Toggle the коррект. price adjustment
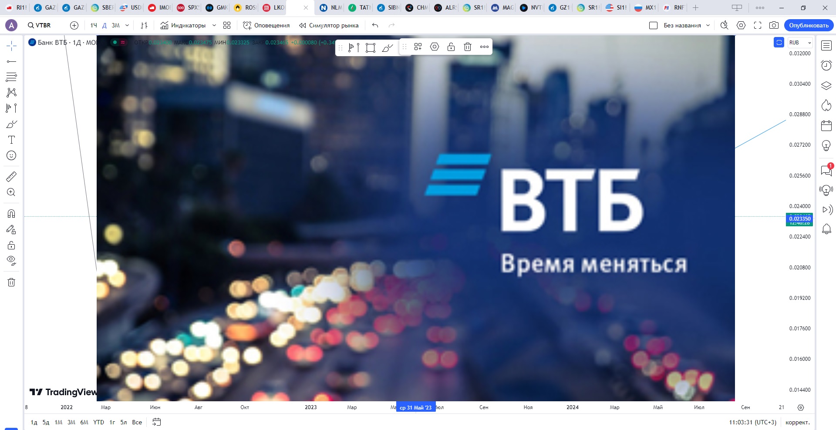The height and width of the screenshot is (430, 836). pyautogui.click(x=798, y=422)
